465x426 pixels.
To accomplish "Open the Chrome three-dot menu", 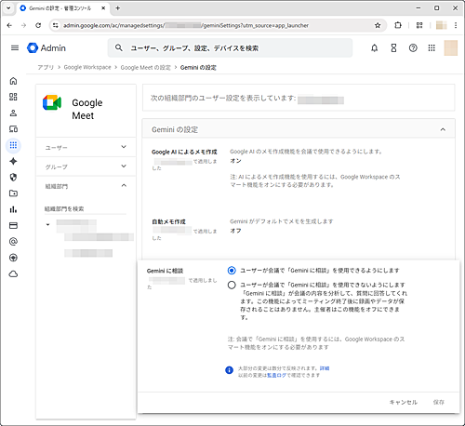I will pos(456,25).
